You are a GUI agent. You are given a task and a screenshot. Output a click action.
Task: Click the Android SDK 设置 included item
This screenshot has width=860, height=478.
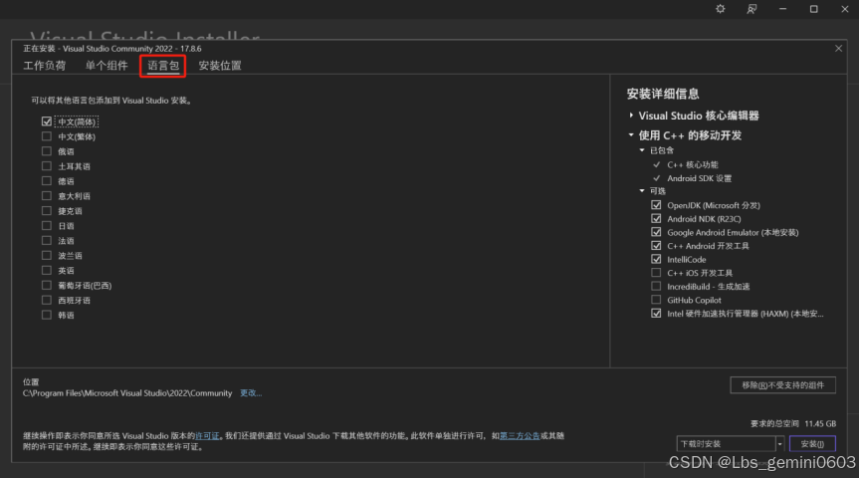(700, 178)
